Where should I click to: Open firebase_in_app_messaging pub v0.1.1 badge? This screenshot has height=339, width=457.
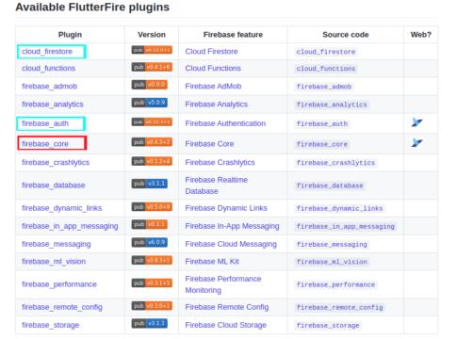coord(150,224)
